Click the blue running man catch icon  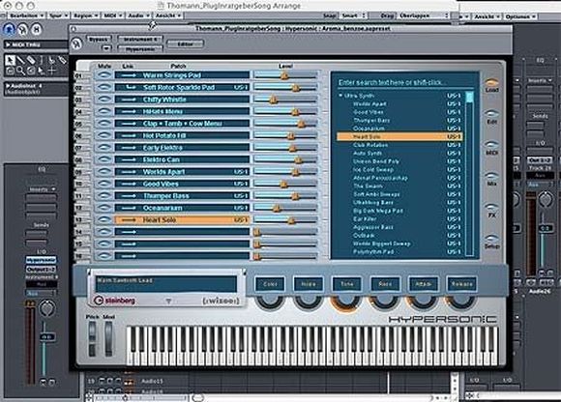pyautogui.click(x=9, y=29)
